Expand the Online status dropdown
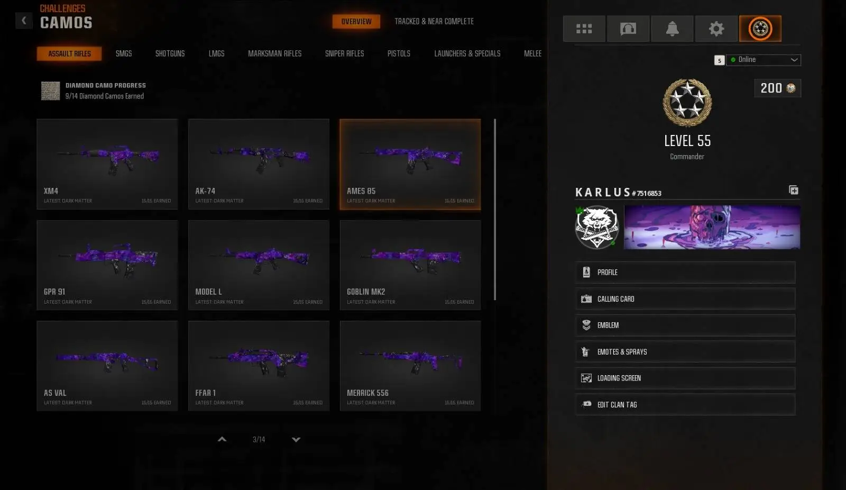The height and width of the screenshot is (490, 846). coord(764,60)
